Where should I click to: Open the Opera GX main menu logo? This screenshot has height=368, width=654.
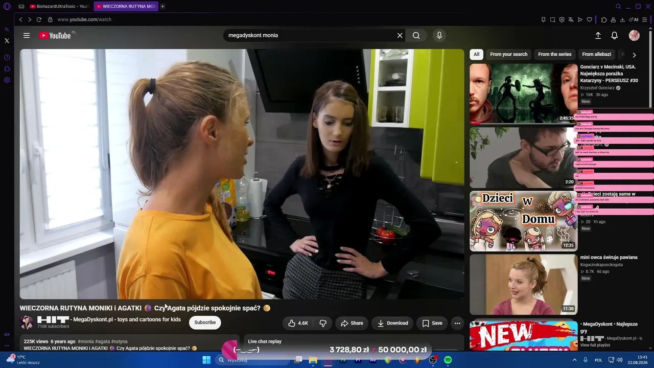(x=7, y=7)
